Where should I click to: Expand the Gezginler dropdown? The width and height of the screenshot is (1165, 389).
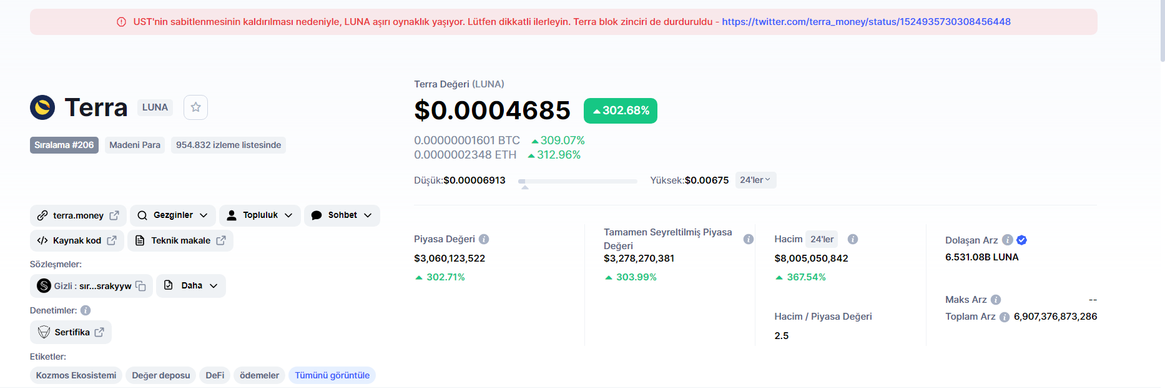(173, 215)
